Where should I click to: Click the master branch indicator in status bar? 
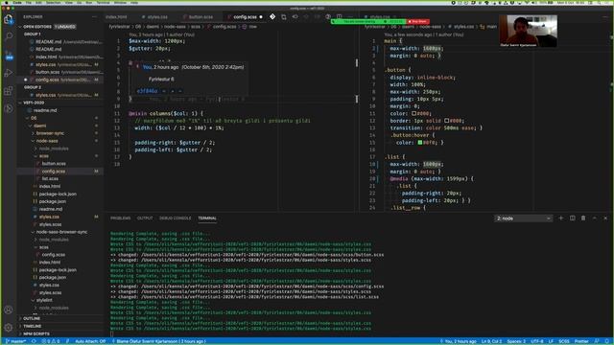tap(16, 341)
